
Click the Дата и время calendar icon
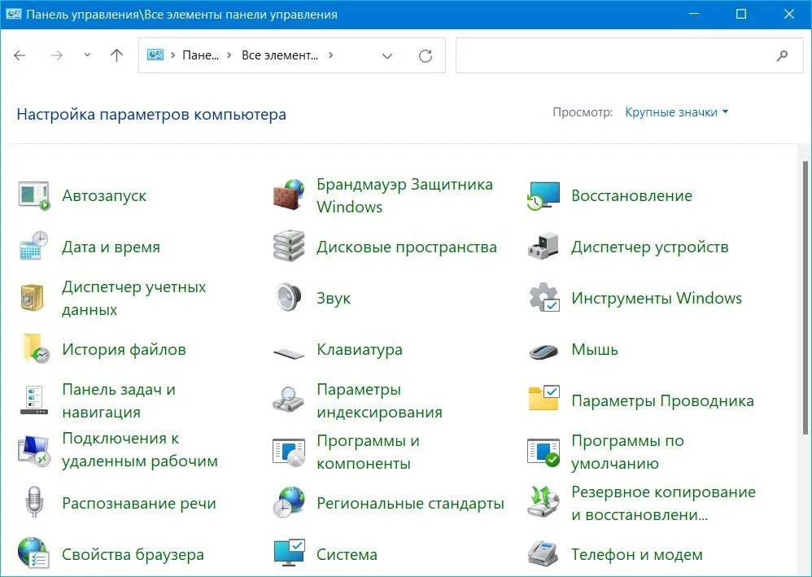tap(33, 246)
